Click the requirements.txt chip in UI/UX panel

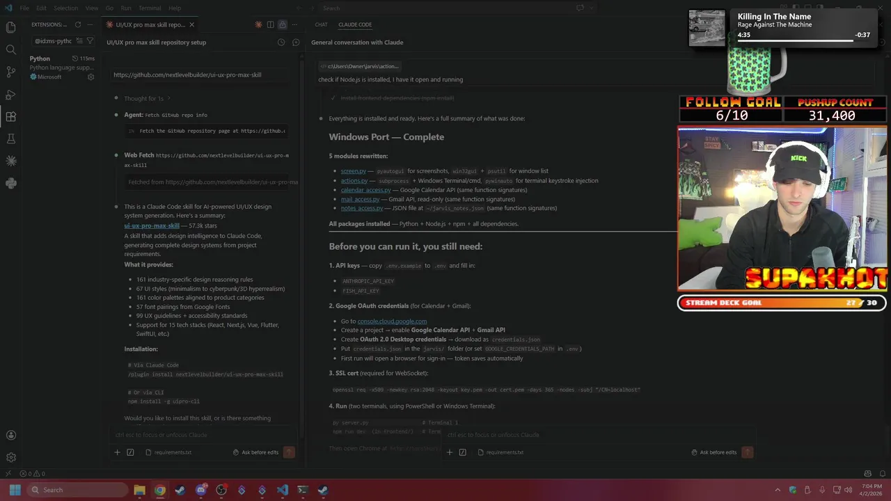168,452
